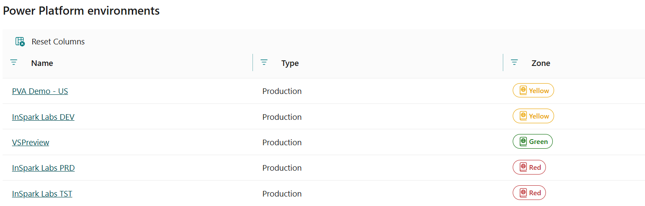Open the InSpark Labs TST environment link
Image resolution: width=645 pixels, height=206 pixels.
[42, 194]
